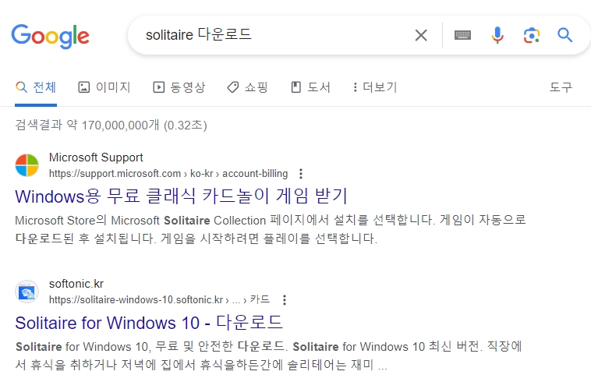Open the 도구 search tools
This screenshot has height=389, width=591.
click(x=561, y=87)
